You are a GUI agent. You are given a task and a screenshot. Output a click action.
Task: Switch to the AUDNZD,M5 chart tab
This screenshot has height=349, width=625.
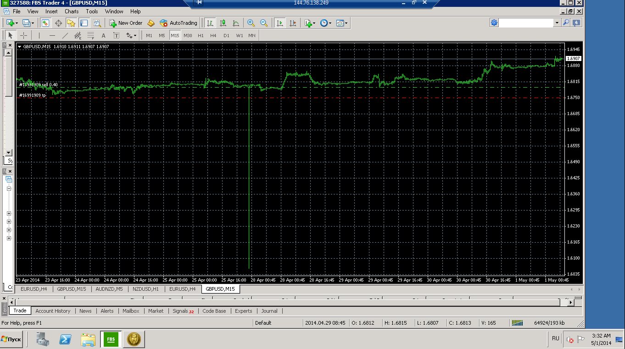[109, 289]
